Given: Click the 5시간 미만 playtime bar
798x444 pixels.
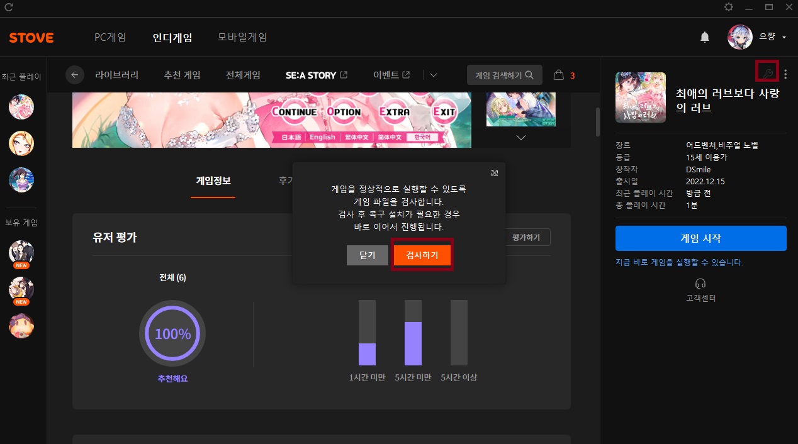Looking at the screenshot, I should tap(413, 333).
